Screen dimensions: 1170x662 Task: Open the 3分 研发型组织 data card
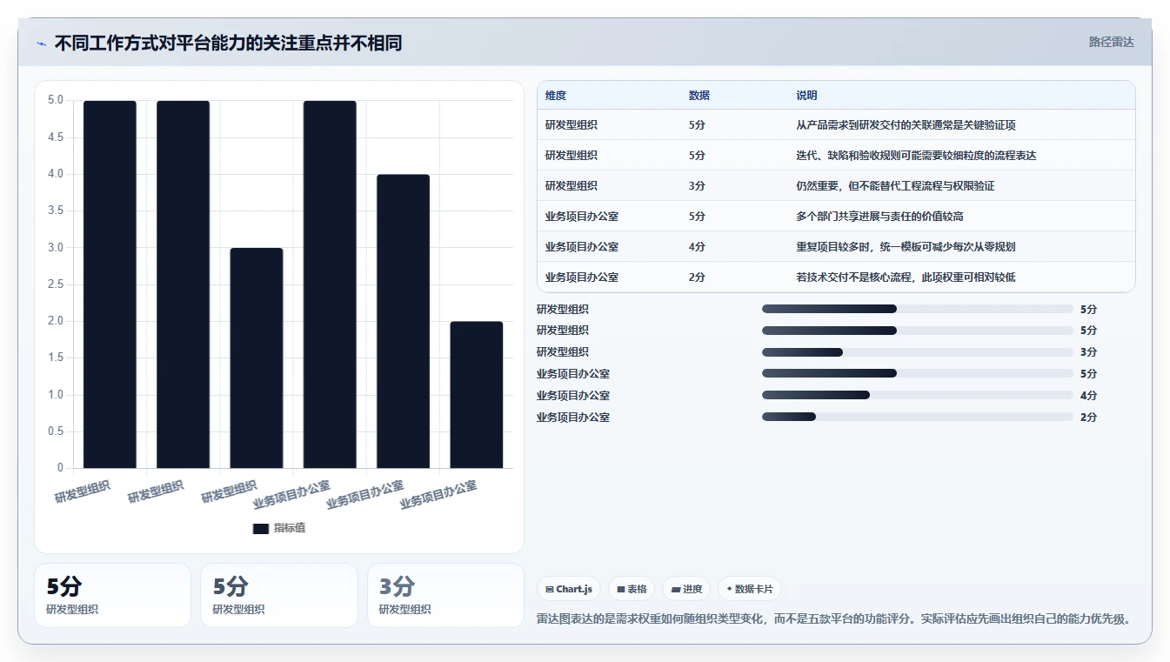(x=445, y=596)
